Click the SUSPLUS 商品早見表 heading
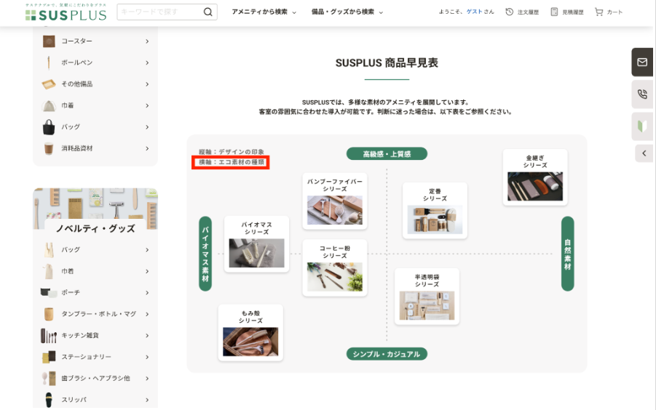 click(x=387, y=63)
